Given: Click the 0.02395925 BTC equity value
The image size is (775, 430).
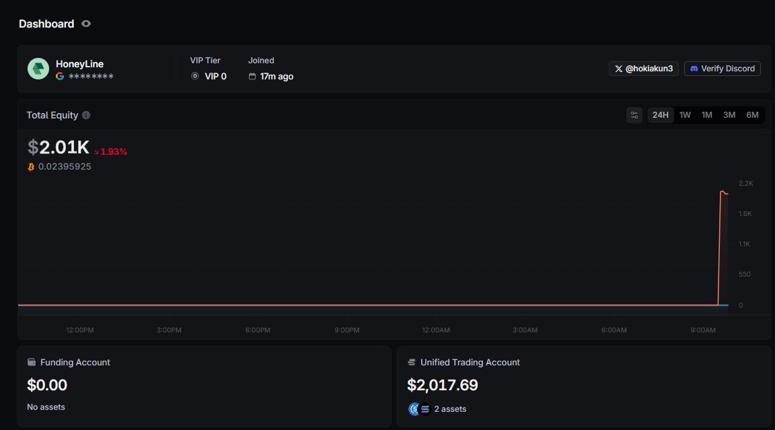Looking at the screenshot, I should [65, 167].
